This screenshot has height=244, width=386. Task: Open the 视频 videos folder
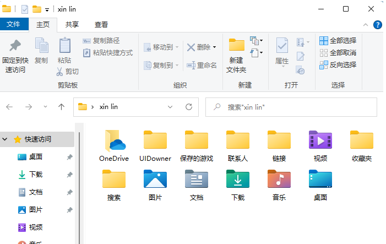(320, 145)
